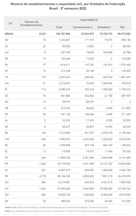136x216 pixels.
Task: Click GO graneleiro value 8.355.304
Action: [107, 195]
